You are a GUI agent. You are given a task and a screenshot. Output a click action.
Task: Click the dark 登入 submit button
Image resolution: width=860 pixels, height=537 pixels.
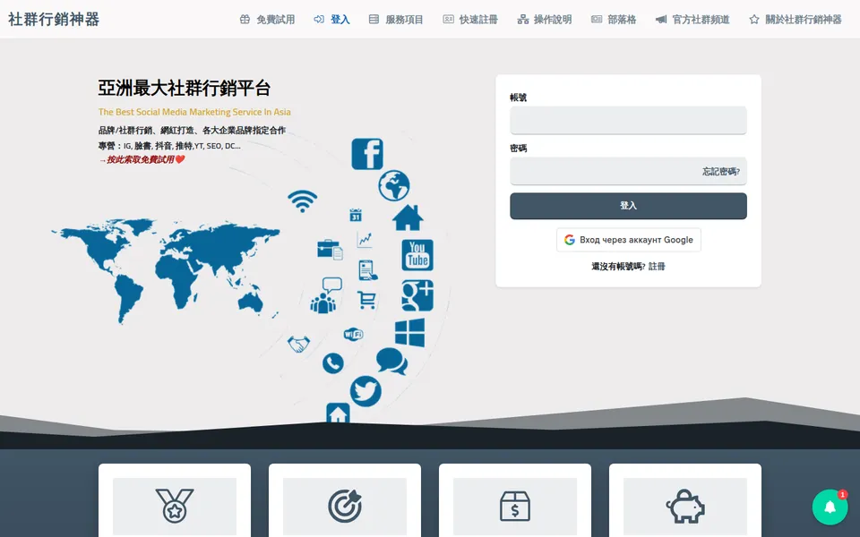628,206
